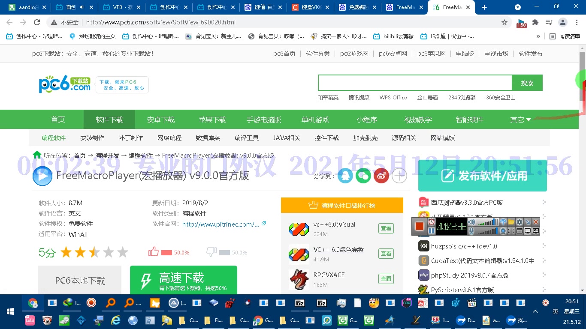Open the recorder's alarm clock schedule icon
The height and width of the screenshot is (329, 586).
(x=432, y=222)
